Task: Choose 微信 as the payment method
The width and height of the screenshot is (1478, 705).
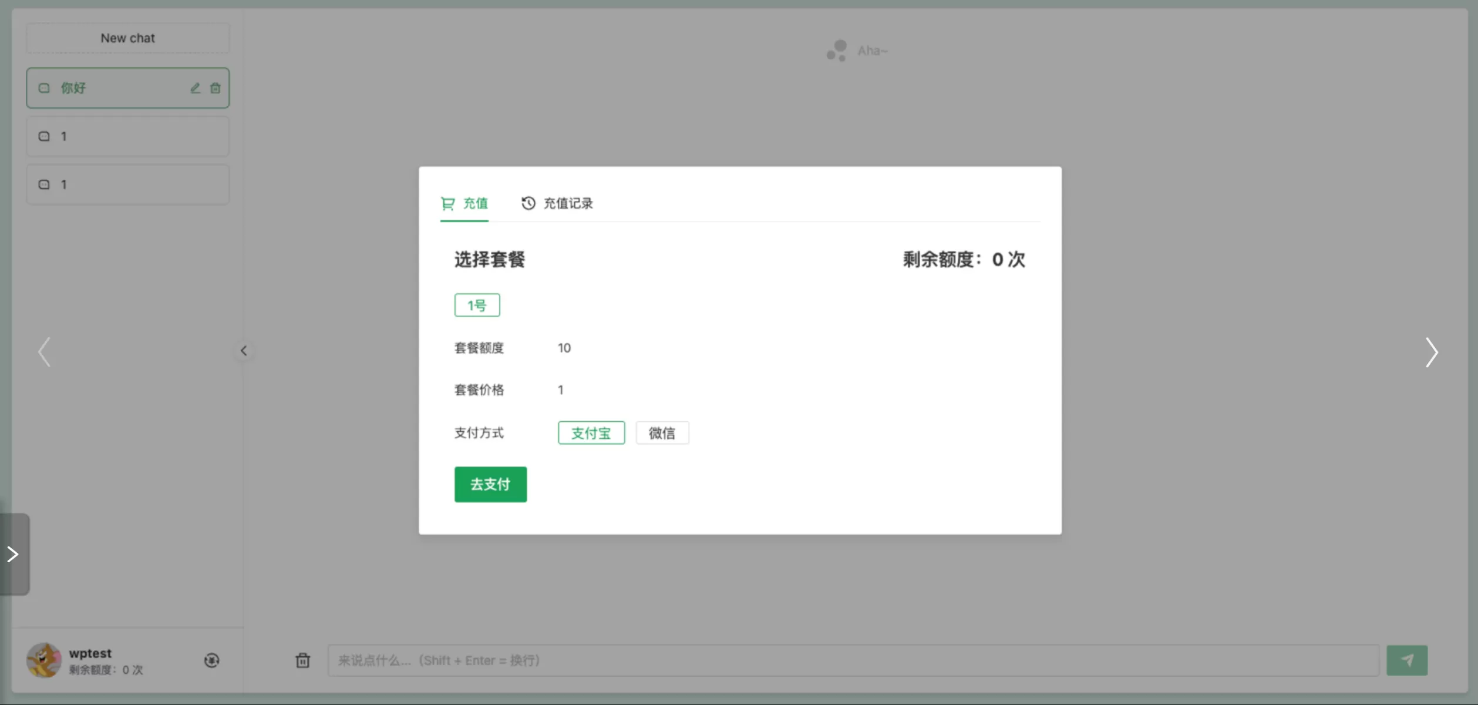Action: click(662, 433)
